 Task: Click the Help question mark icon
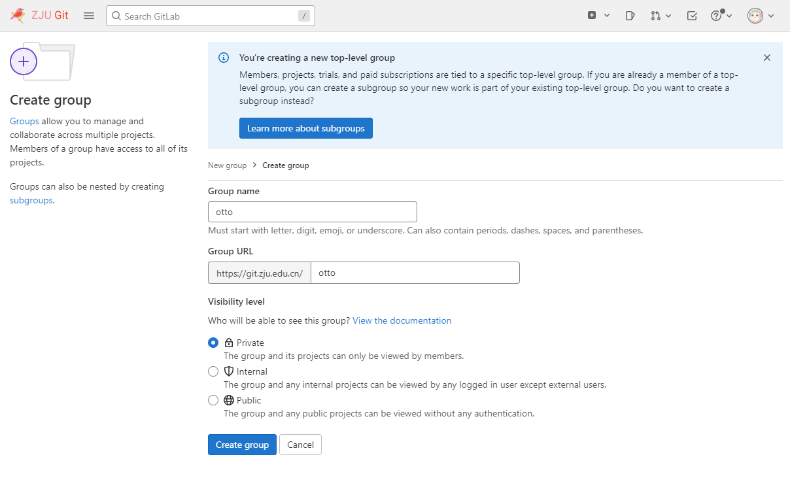(x=716, y=16)
